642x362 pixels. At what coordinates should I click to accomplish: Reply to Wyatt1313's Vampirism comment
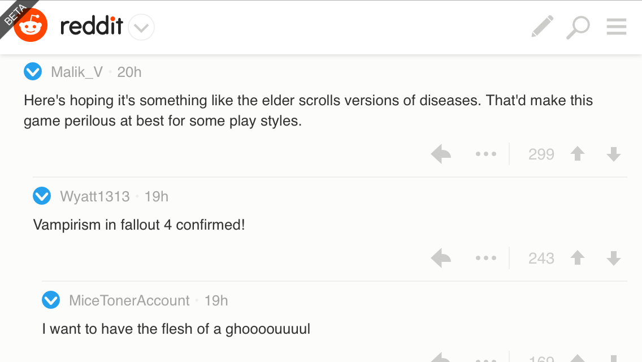click(441, 258)
